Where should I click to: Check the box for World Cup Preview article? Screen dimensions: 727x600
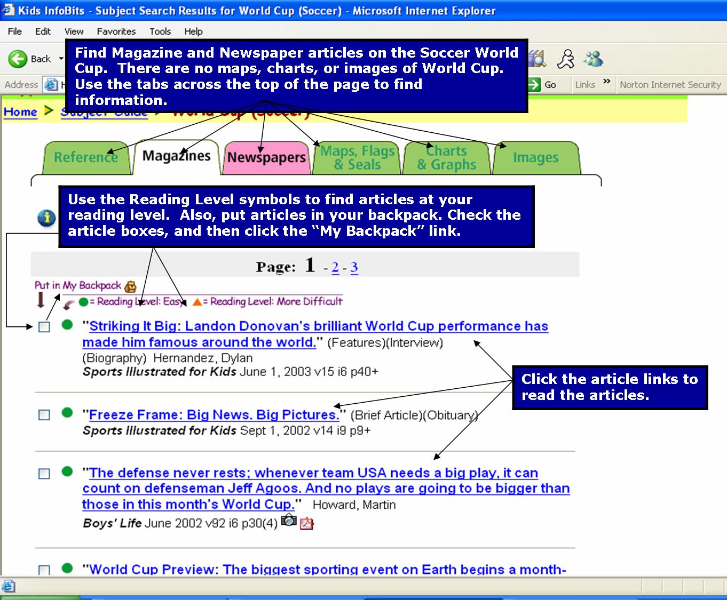click(x=44, y=570)
